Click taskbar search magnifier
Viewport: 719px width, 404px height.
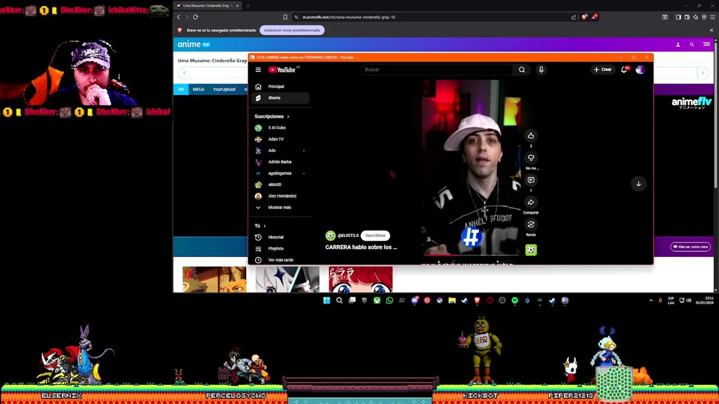tap(339, 301)
